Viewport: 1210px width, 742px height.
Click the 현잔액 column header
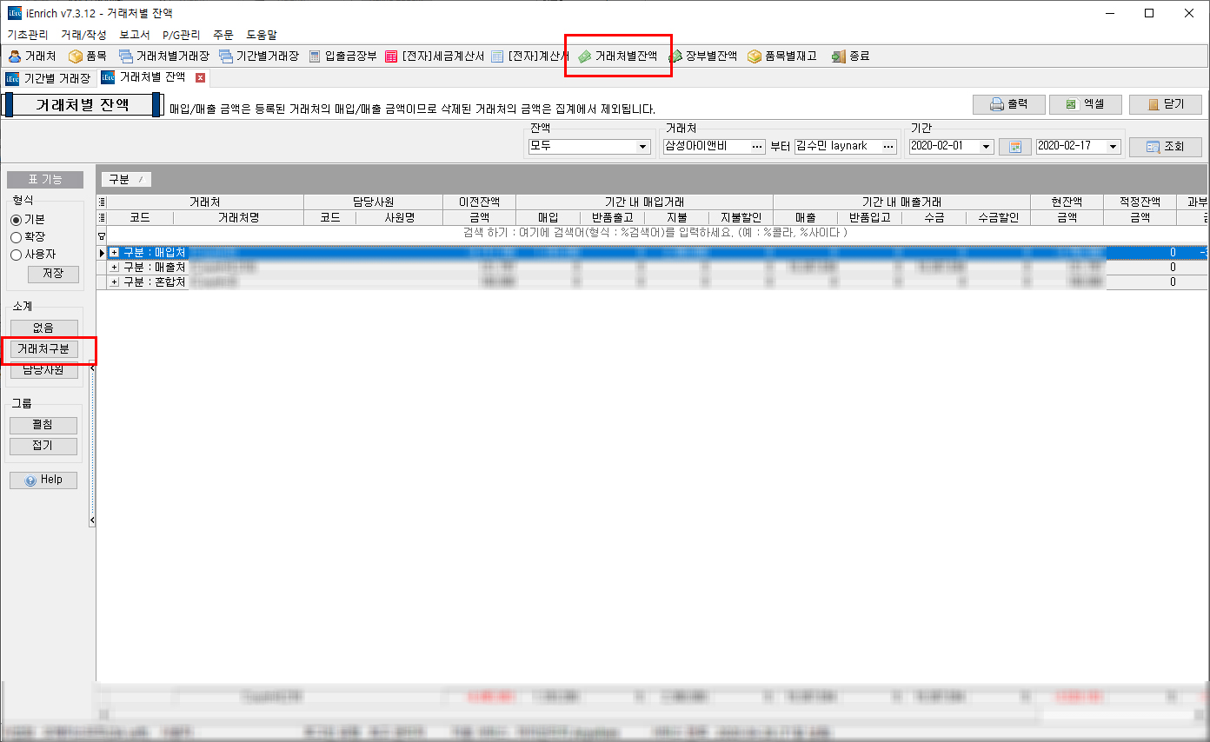(x=1067, y=202)
